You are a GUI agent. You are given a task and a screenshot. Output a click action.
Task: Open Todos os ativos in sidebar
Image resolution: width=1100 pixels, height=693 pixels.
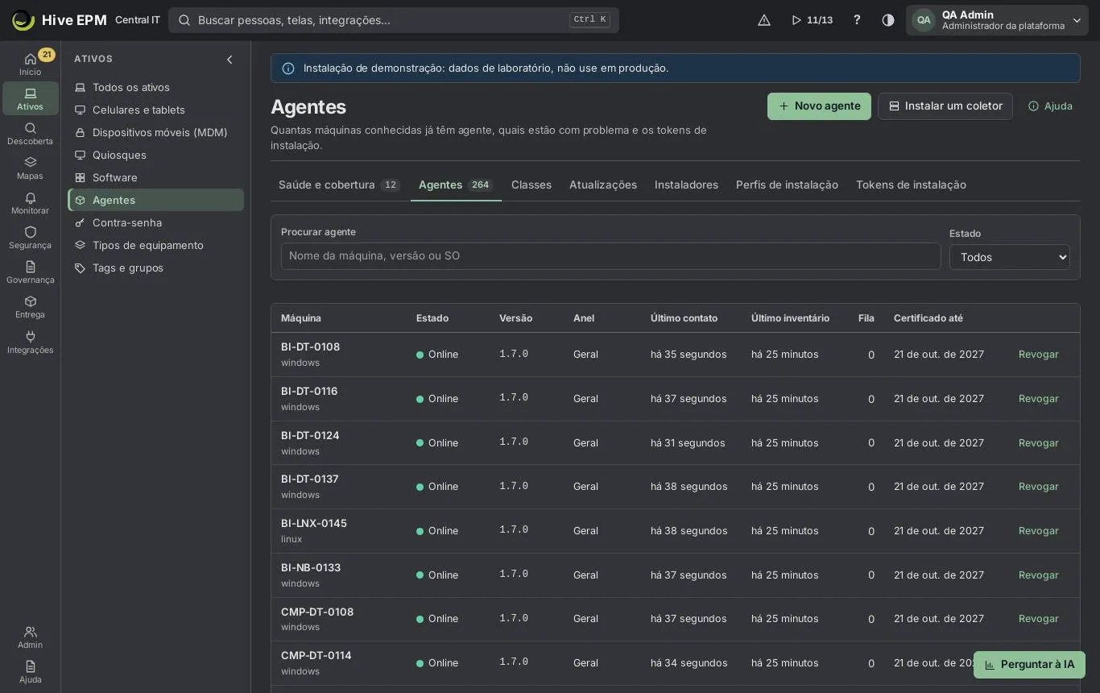coord(155,87)
